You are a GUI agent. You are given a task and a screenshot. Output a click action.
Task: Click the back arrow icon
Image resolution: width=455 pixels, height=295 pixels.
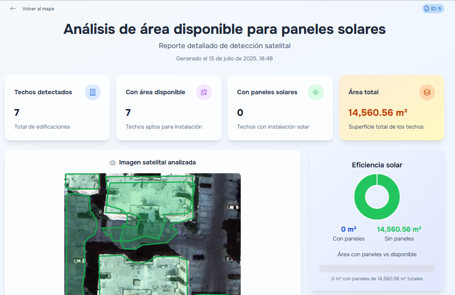tap(13, 9)
